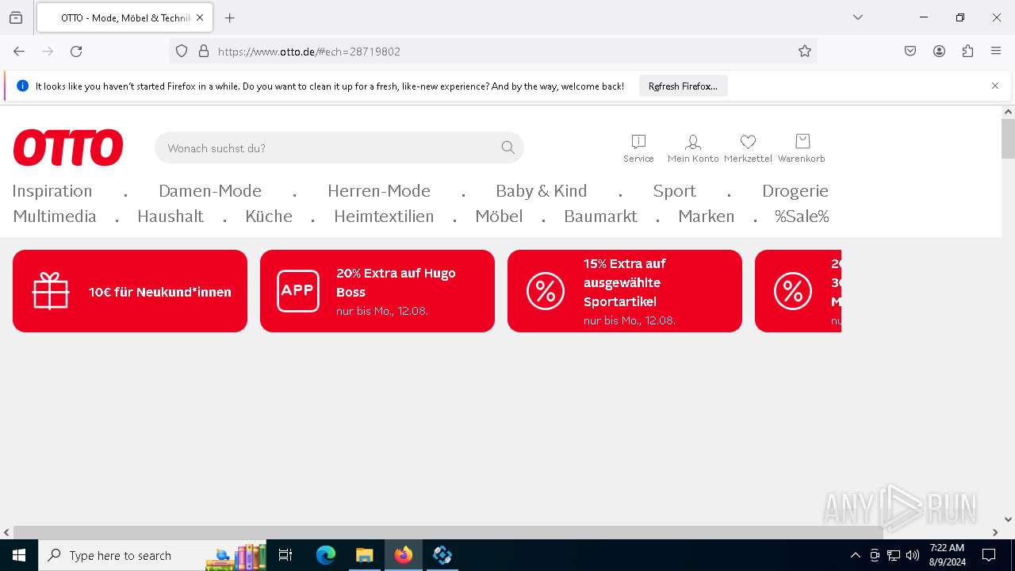Launch Microsoft Edge from taskbar
The image size is (1015, 571).
coord(326,555)
